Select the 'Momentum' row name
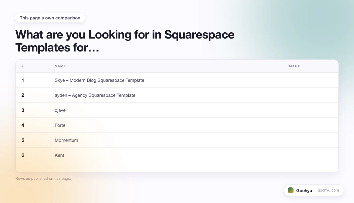Image resolution: width=354 pixels, height=203 pixels. coord(66,140)
